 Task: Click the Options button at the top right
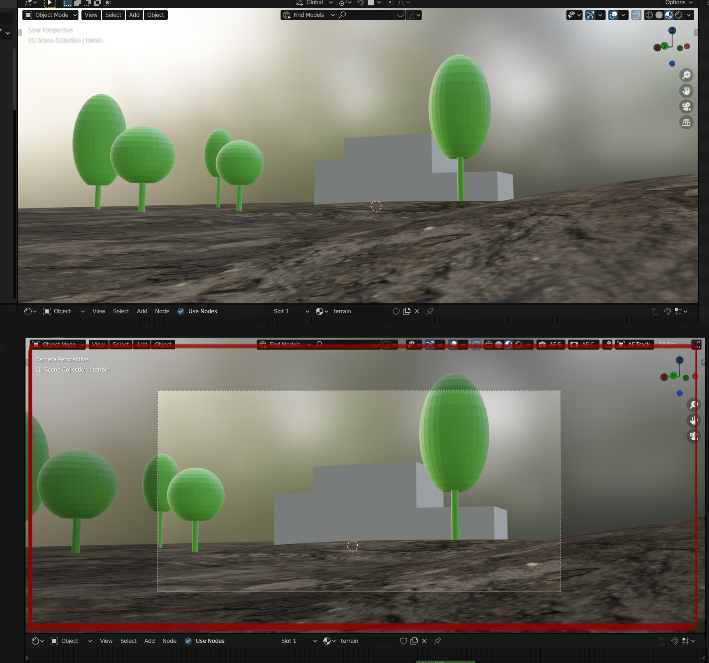[679, 3]
